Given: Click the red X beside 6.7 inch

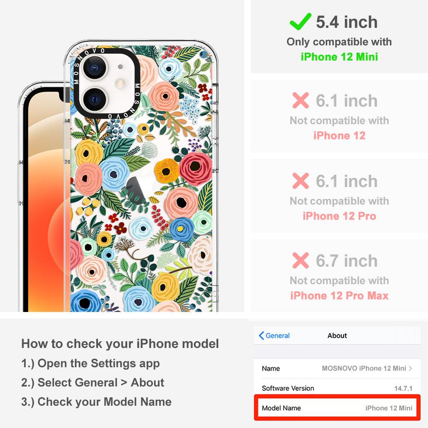Looking at the screenshot, I should (300, 260).
